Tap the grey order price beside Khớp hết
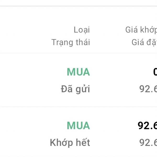Viewport: 157px width, 157px height. click(148, 143)
